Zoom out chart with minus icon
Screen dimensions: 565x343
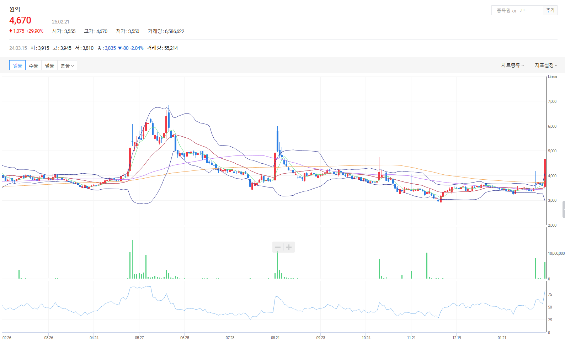(278, 247)
